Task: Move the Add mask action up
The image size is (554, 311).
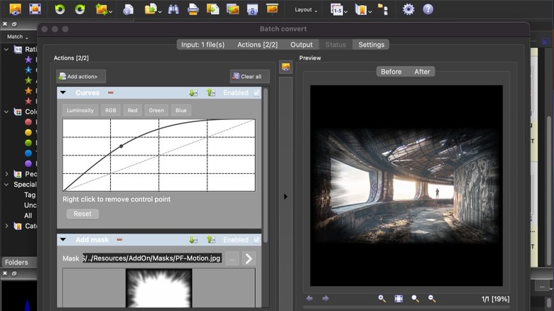Action: tap(211, 239)
